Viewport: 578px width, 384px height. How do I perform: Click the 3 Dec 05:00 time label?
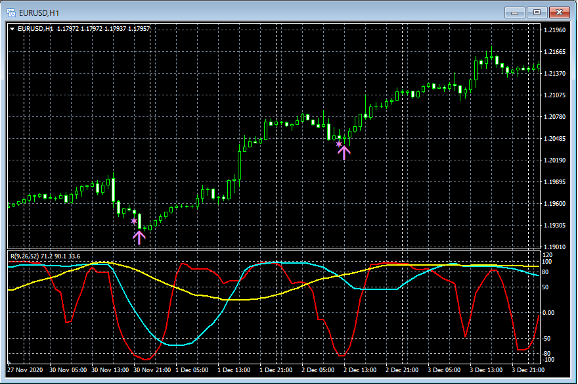coord(444,370)
